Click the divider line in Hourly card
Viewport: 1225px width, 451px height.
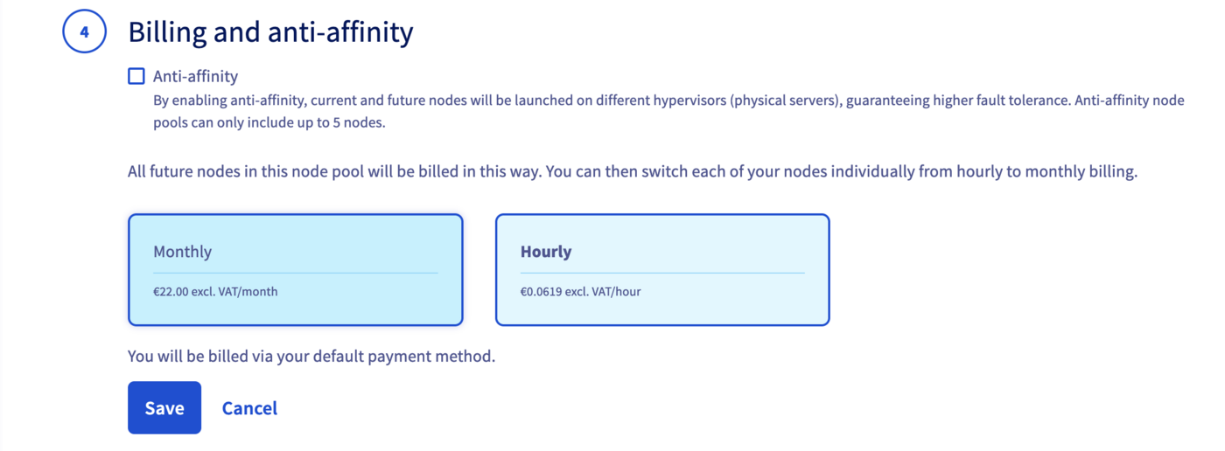point(662,273)
